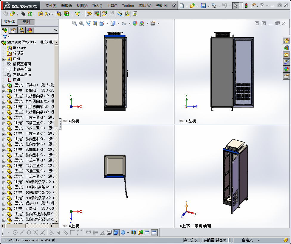
Task: Open File Explorer folder in task pane
Action: tap(286, 55)
